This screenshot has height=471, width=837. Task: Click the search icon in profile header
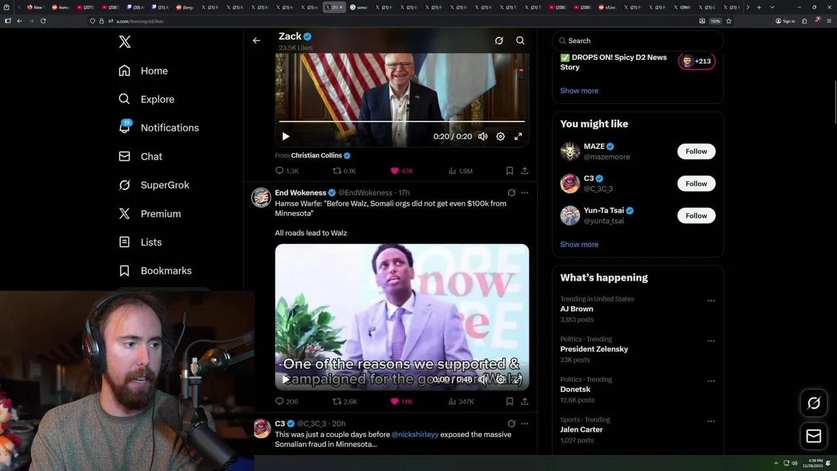tap(521, 41)
